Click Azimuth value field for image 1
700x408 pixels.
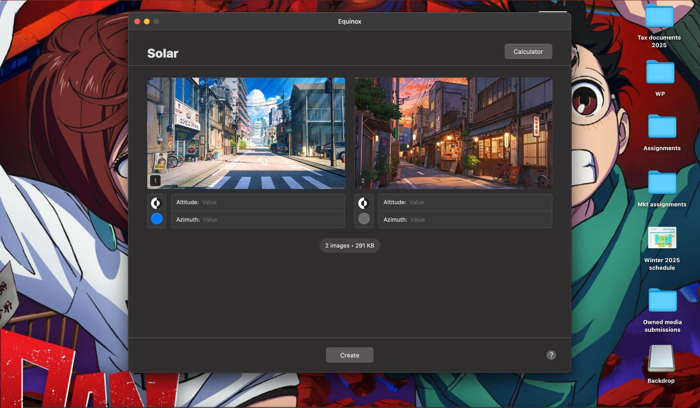[x=270, y=219]
